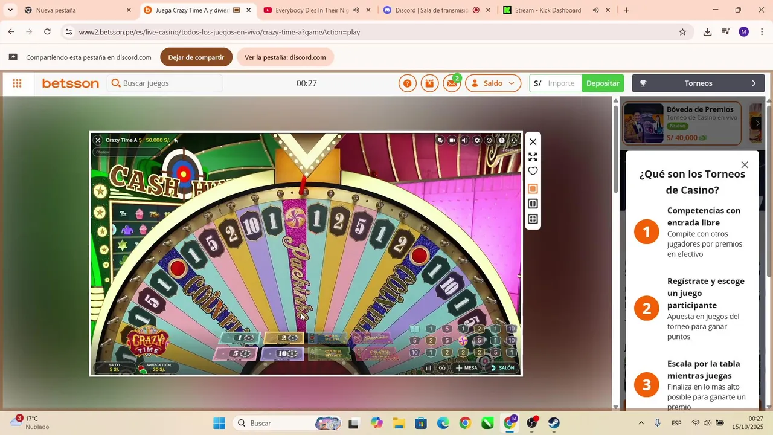
Task: Place a bet on the 5 spot
Action: (237, 353)
